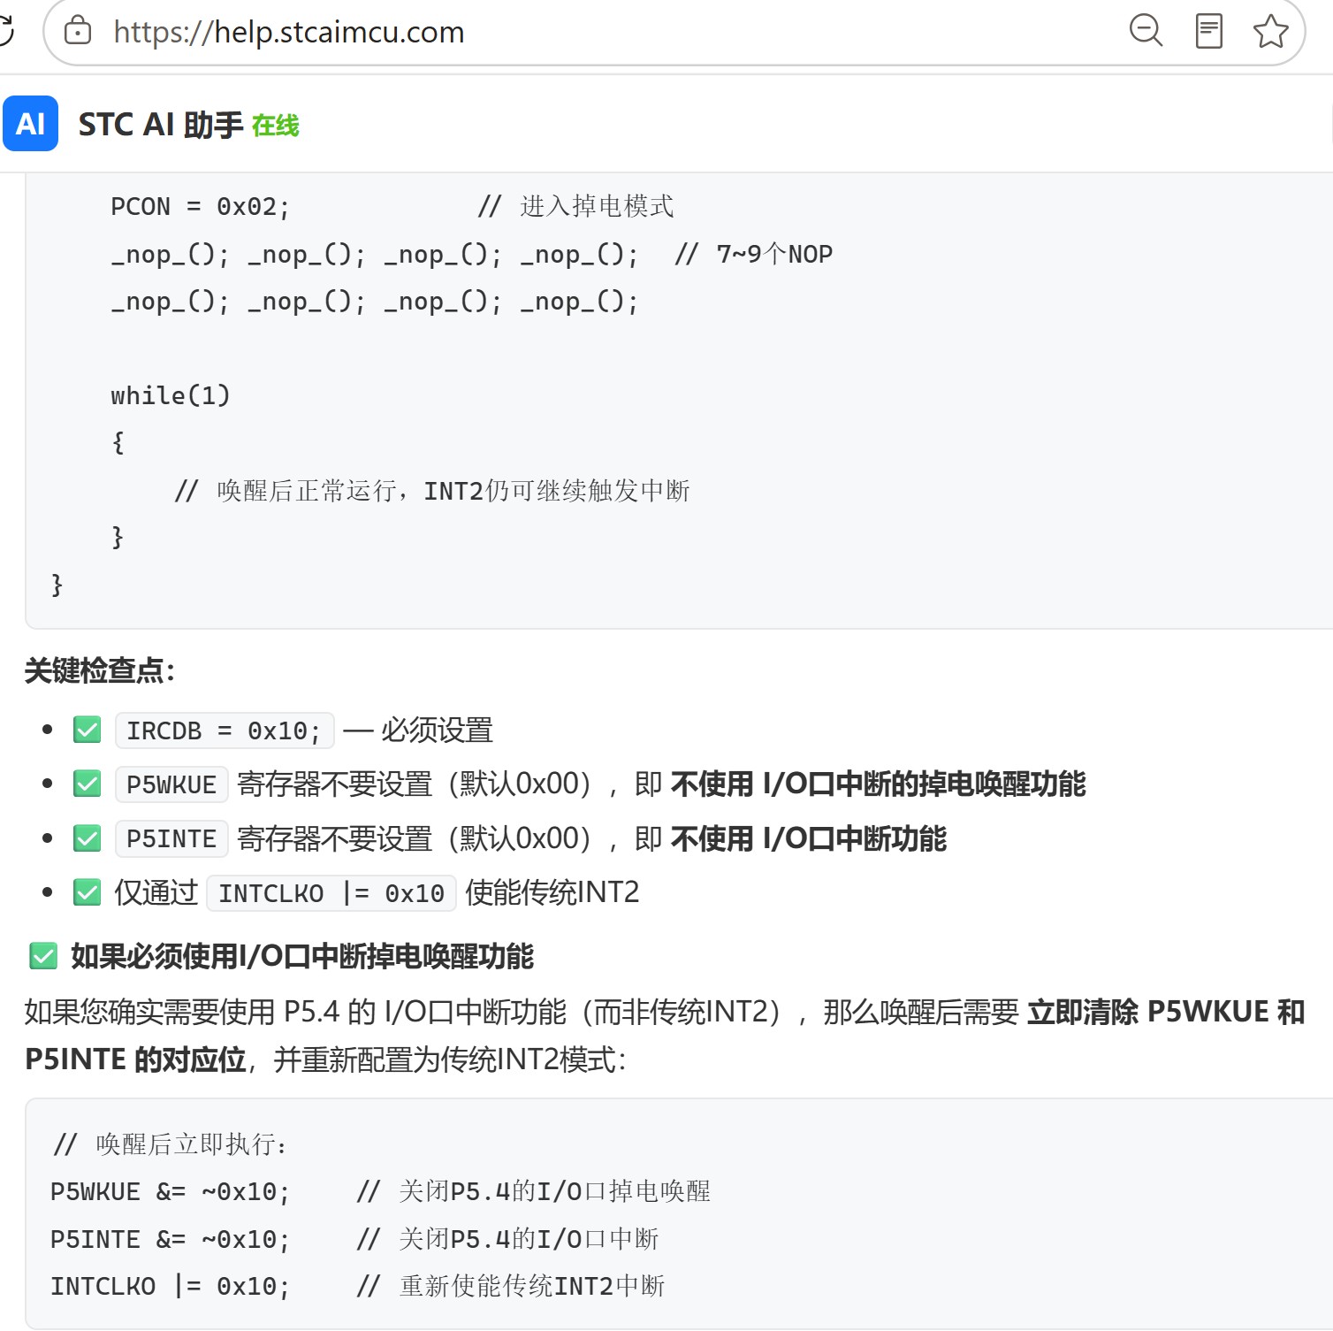Screen dimensions: 1333x1331
Task: Click the PCON = 0x02; code line
Action: [x=201, y=207]
